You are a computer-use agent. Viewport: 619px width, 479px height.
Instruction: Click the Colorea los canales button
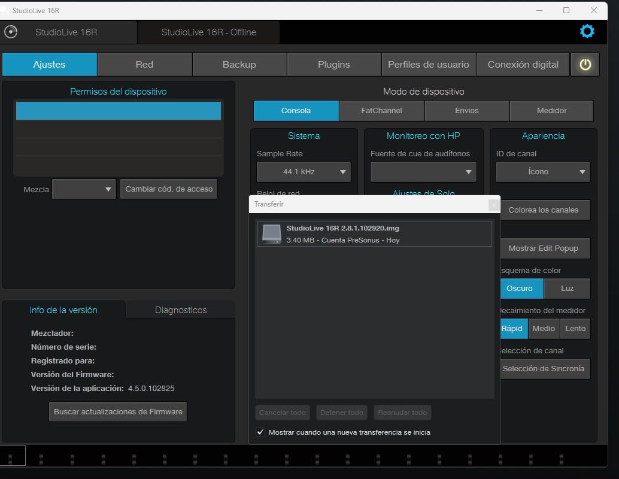click(x=545, y=210)
